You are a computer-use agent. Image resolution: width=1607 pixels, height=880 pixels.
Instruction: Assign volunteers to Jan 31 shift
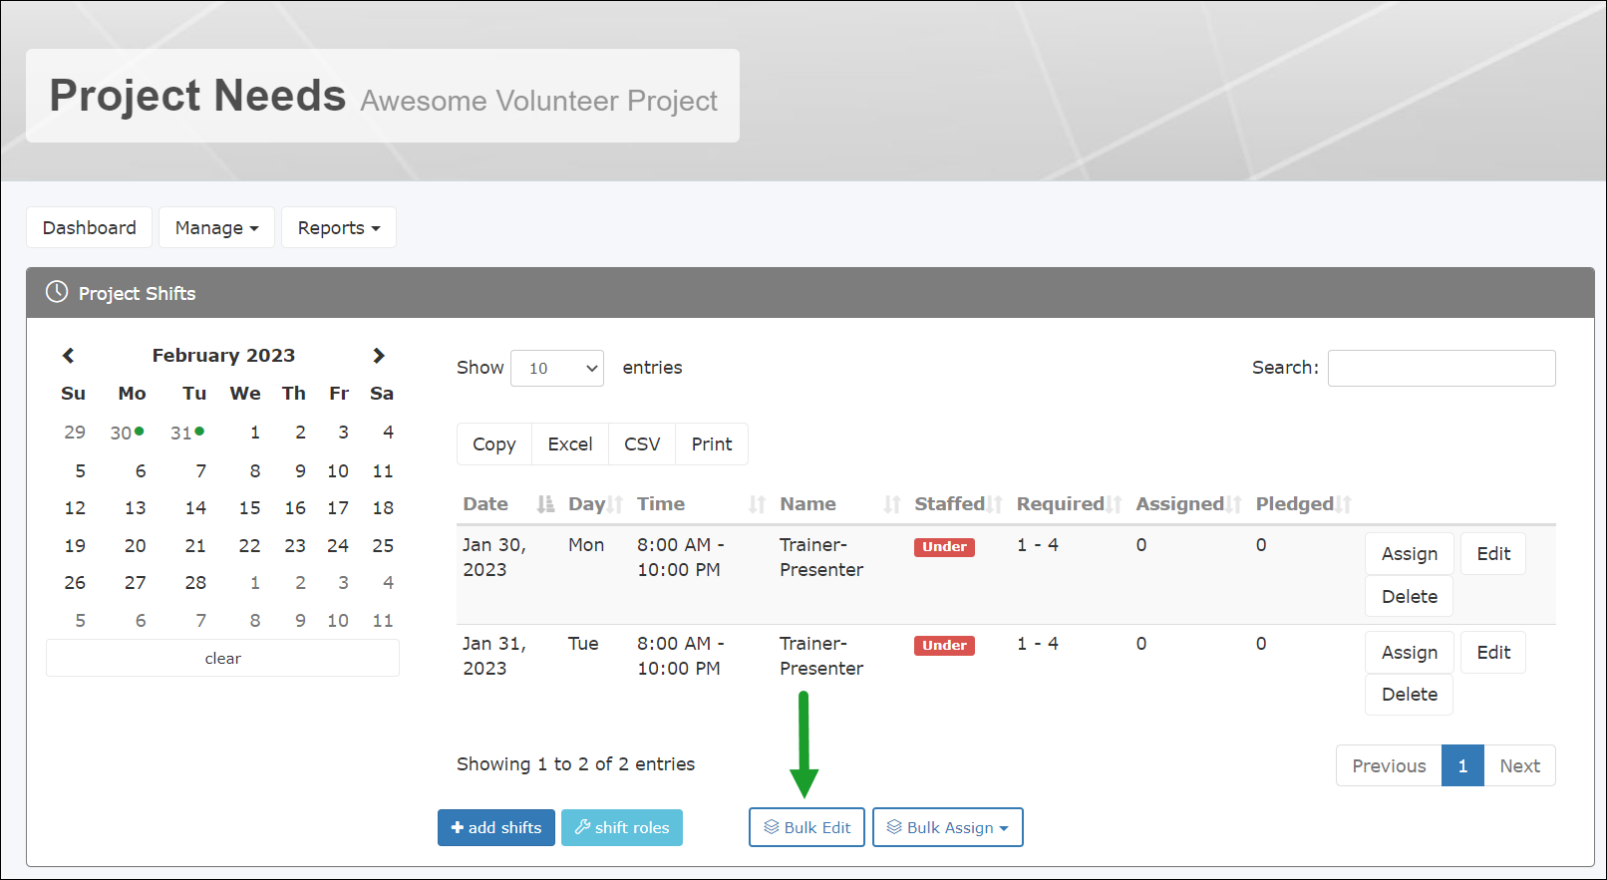[x=1410, y=653]
